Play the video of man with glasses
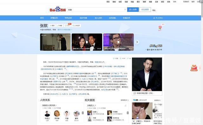 (x=118, y=42)
